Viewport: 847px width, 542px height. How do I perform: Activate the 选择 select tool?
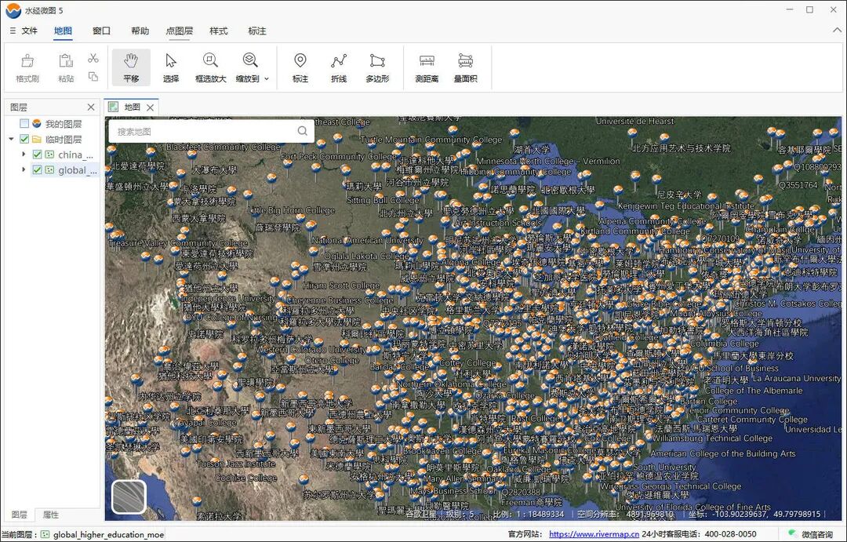pos(171,67)
